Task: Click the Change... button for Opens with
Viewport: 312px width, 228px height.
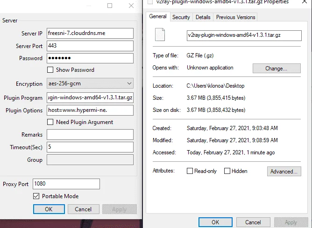Action: pyautogui.click(x=277, y=69)
